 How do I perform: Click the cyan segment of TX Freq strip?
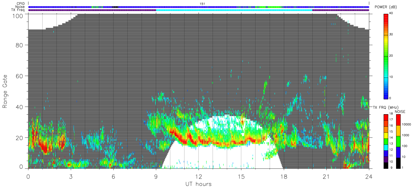pyautogui.click(x=234, y=10)
